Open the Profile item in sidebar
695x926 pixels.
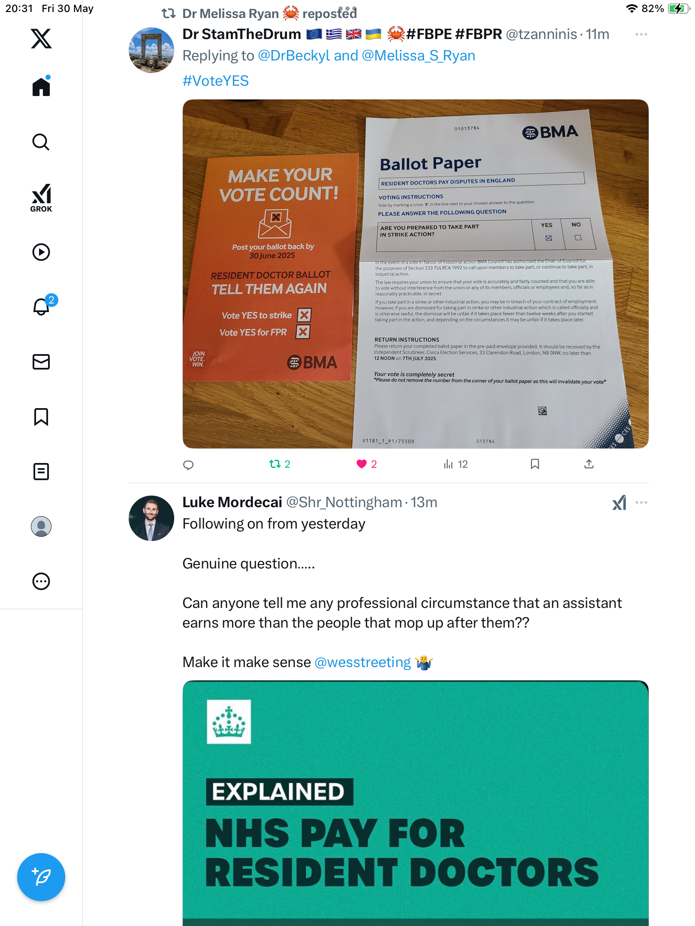41,526
